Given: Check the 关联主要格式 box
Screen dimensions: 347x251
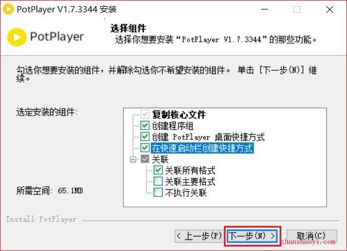Looking at the screenshot, I should tap(158, 181).
